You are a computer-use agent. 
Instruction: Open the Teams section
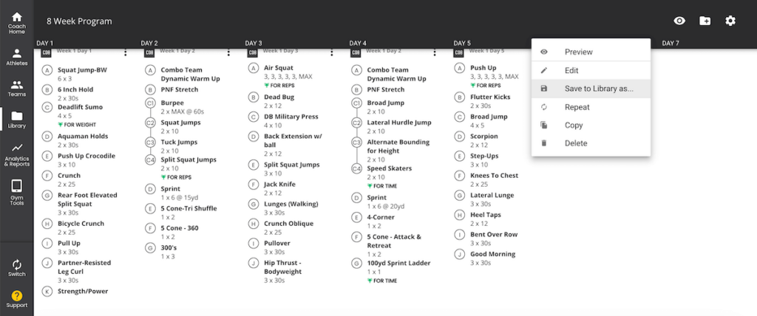[x=16, y=88]
